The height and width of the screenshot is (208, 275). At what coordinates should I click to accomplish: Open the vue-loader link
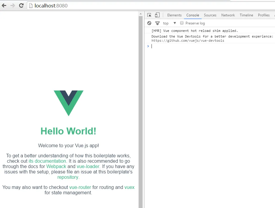88,167
